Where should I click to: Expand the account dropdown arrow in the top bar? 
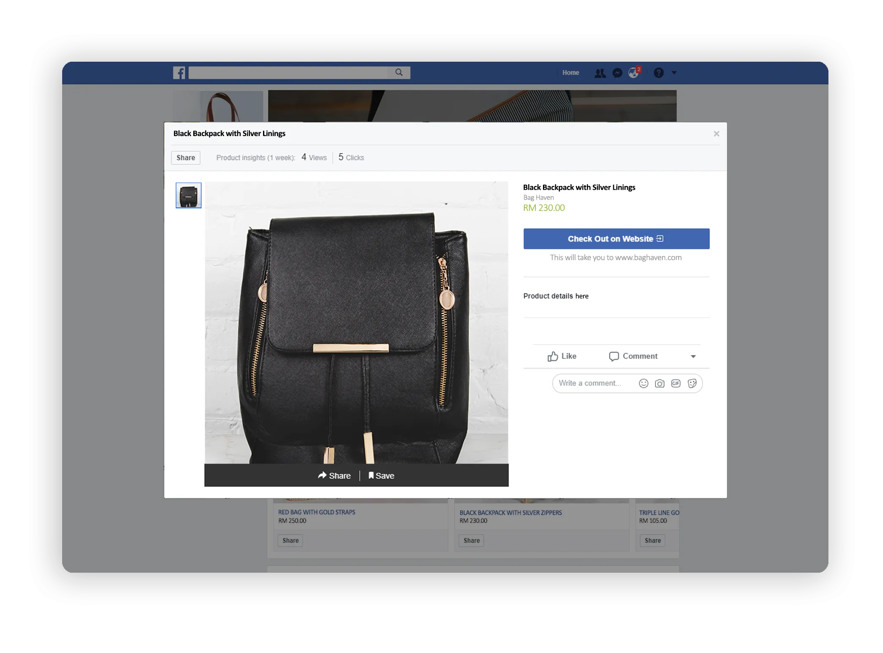pos(674,73)
